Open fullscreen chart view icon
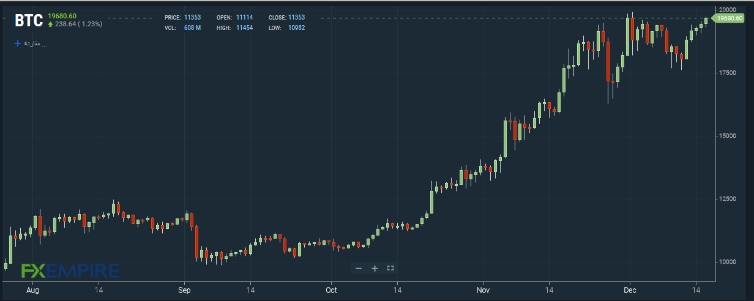The height and width of the screenshot is (301, 754). coord(390,268)
